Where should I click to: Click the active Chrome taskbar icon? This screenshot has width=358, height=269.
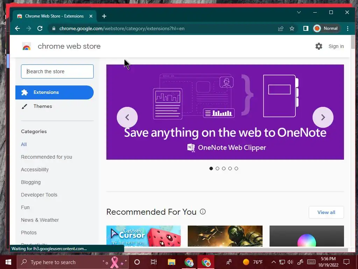pyautogui.click(x=206, y=262)
